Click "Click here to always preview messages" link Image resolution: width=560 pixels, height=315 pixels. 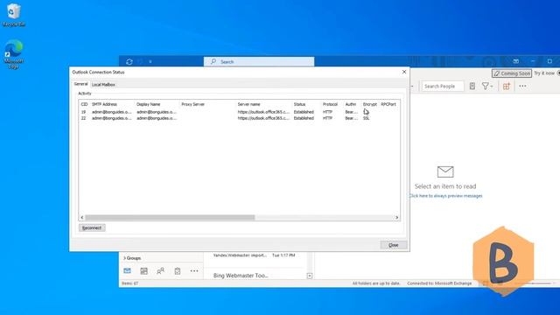445,196
